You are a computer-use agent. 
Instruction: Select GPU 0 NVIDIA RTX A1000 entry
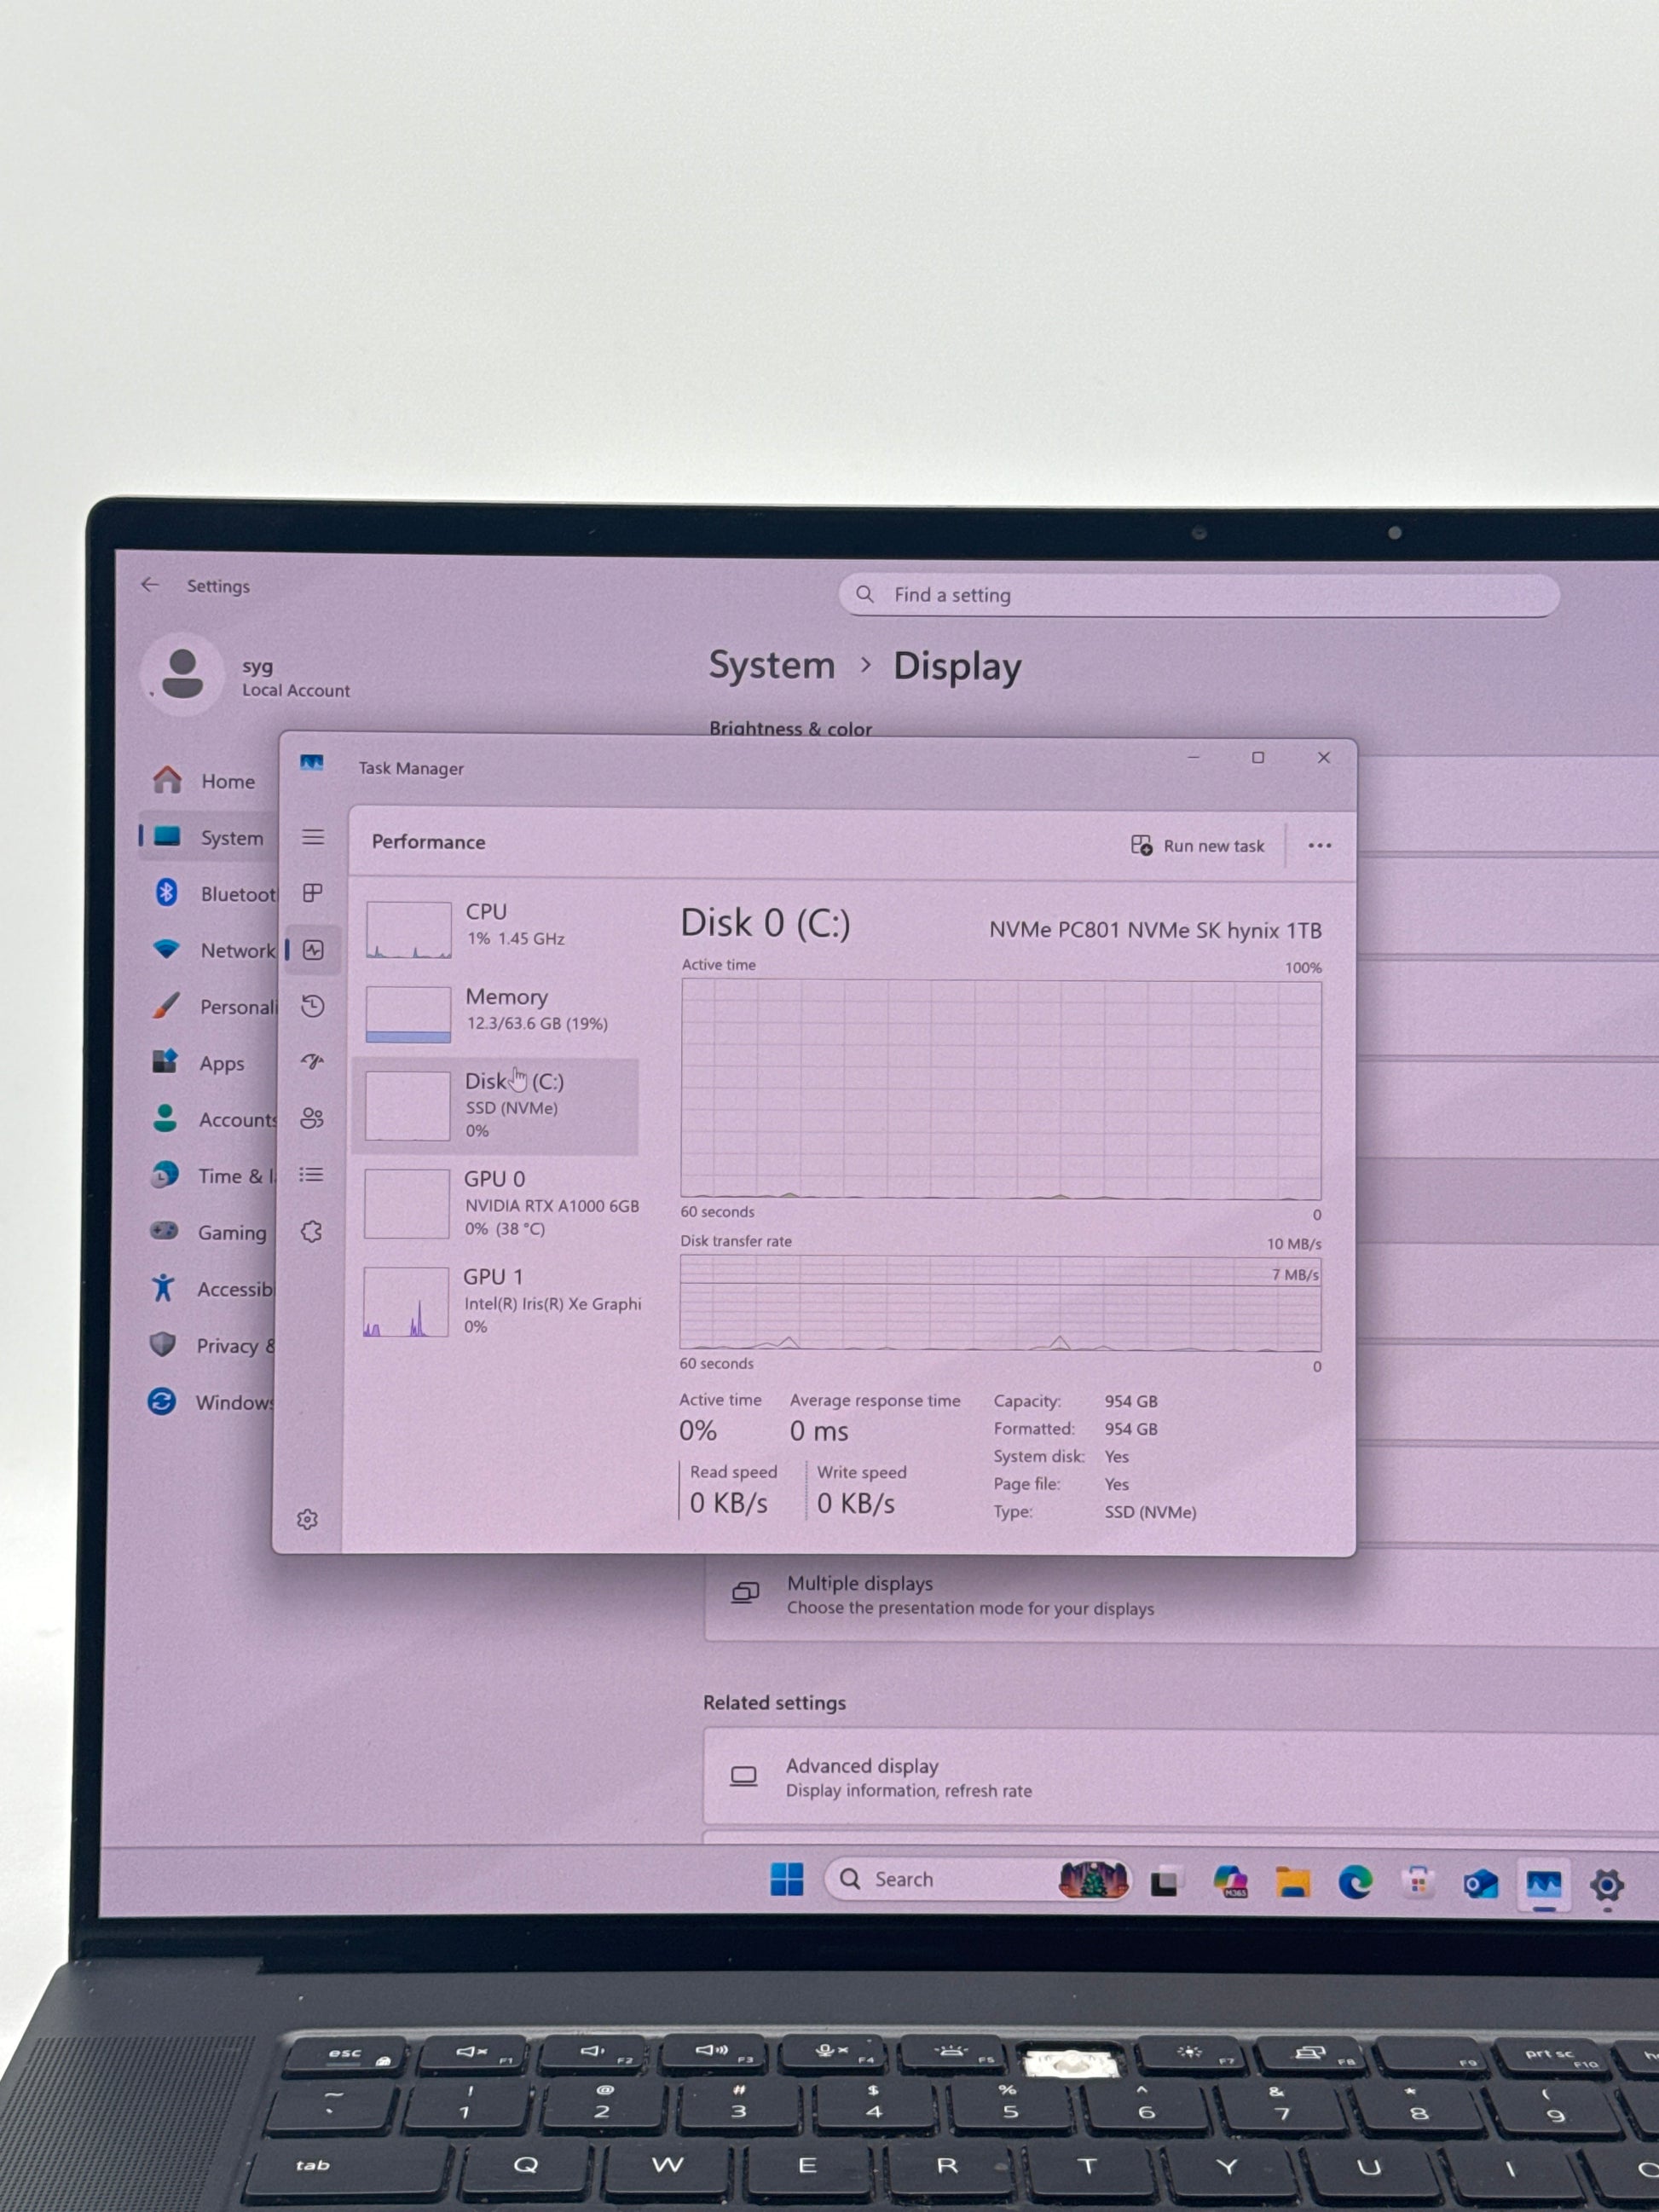tap(500, 1204)
